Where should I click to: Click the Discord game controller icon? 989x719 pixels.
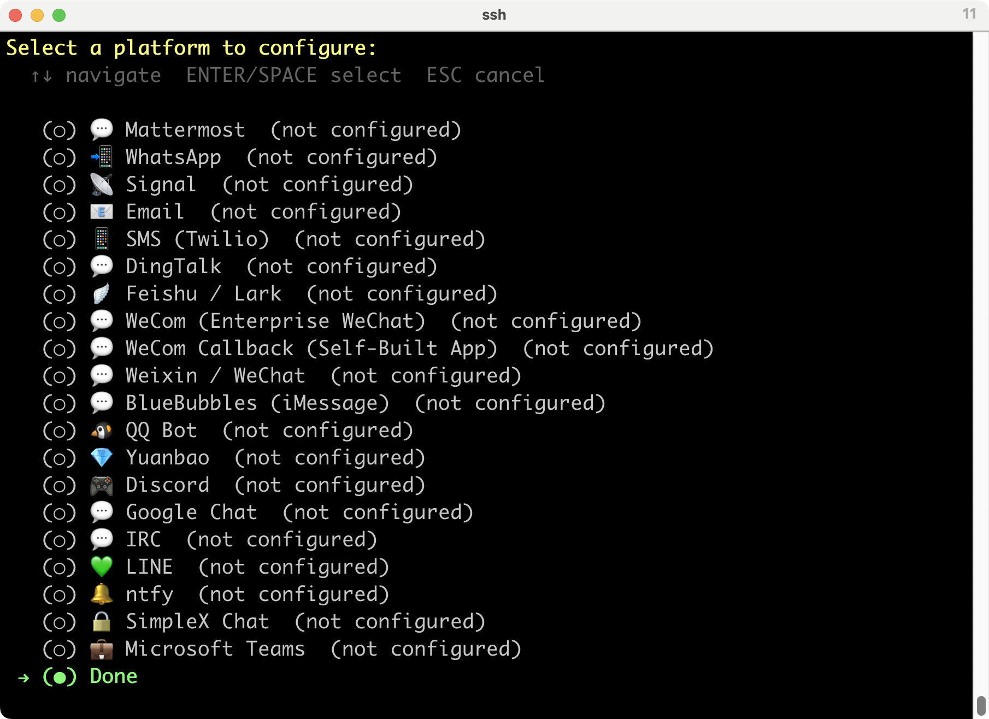[x=102, y=485]
